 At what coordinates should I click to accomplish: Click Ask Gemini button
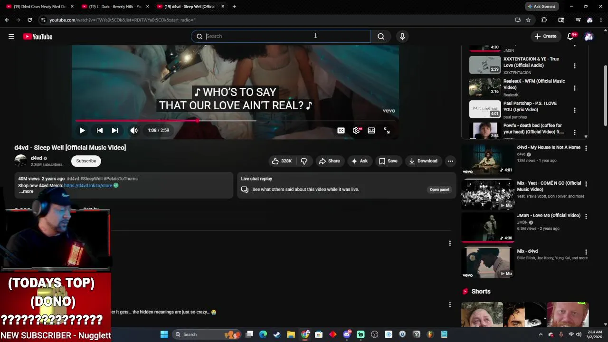pyautogui.click(x=541, y=7)
